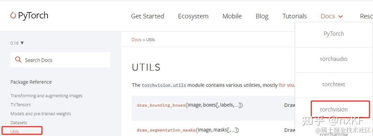Select torchtext in the Docs dropdown

333,84
